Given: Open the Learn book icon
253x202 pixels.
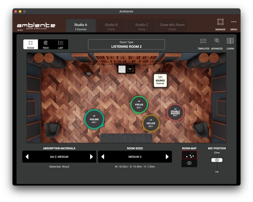Looking at the screenshot, I should (230, 41).
